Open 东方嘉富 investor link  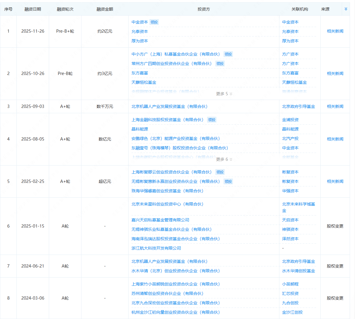[x=140, y=73]
